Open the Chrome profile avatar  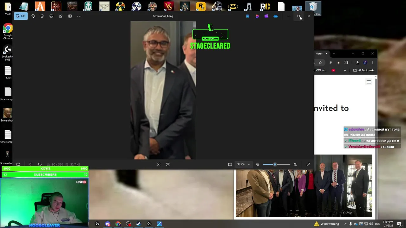365,62
